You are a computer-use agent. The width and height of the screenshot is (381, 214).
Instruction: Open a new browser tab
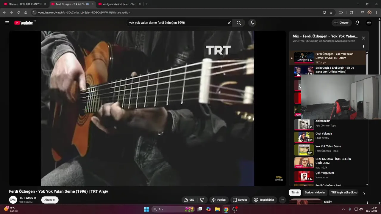pyautogui.click(x=147, y=4)
